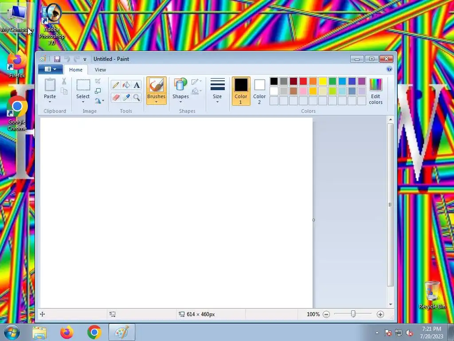Click the Resize icon in Image group
This screenshot has width=454, height=341.
pos(98,91)
